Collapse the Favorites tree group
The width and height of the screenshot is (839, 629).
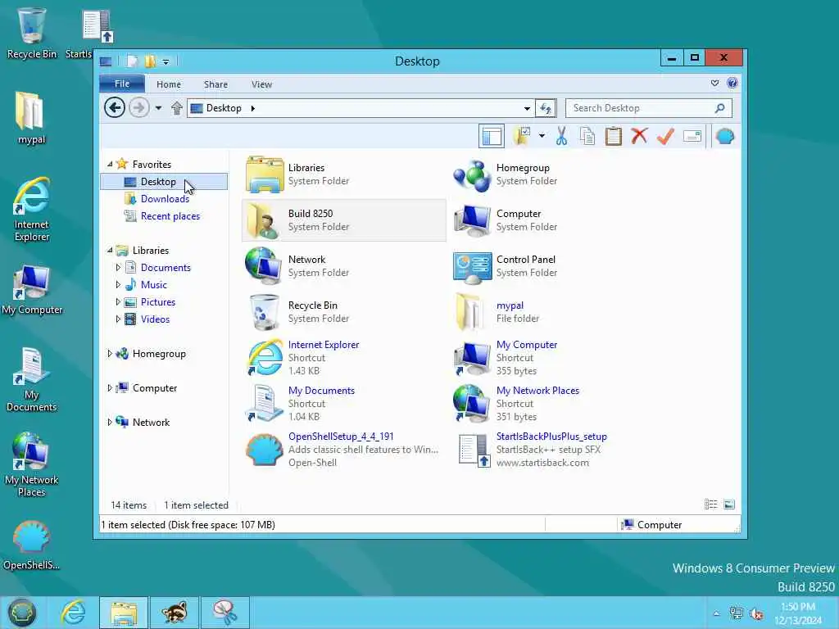click(x=110, y=164)
